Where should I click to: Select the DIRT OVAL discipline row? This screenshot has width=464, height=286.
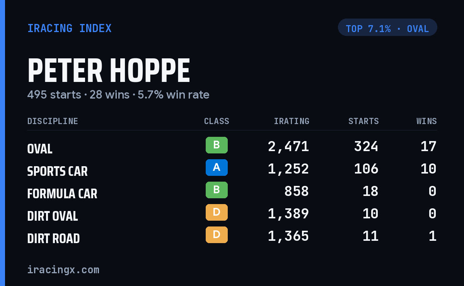[x=232, y=214]
